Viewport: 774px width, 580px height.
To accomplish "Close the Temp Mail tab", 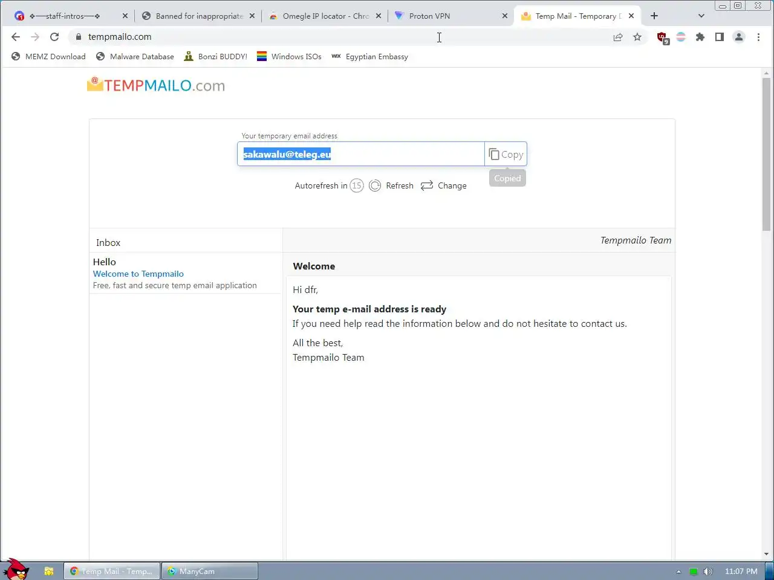I will (631, 16).
